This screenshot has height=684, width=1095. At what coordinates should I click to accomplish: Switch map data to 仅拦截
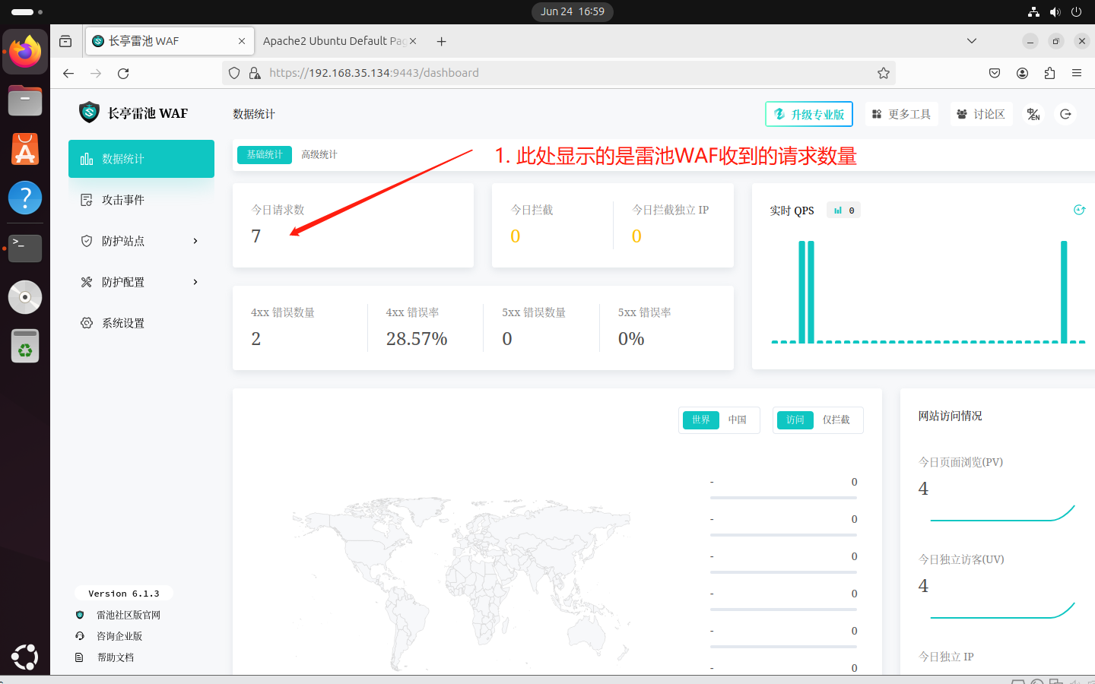click(836, 420)
